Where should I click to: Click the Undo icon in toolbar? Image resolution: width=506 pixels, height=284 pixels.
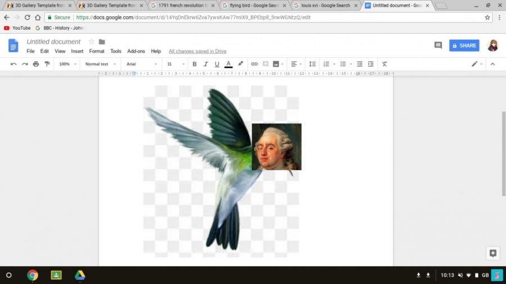[13, 64]
